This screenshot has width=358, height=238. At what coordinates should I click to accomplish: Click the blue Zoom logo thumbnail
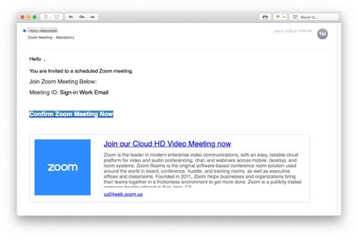click(x=63, y=167)
